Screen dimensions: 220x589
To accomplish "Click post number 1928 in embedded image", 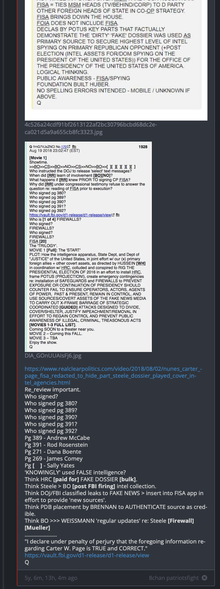I will [x=143, y=147].
